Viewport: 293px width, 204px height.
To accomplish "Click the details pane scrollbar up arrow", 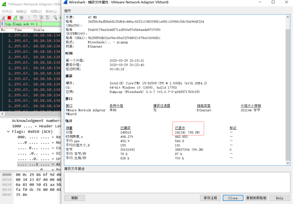I will [x=288, y=17].
